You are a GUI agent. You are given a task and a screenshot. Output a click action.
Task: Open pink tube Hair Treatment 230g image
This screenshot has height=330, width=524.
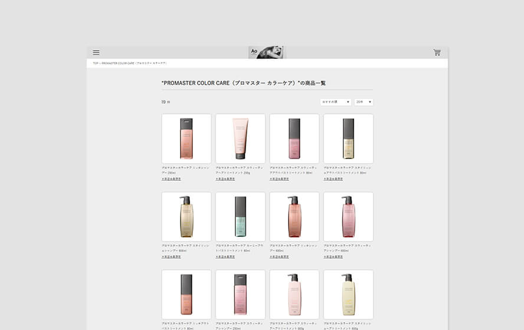click(x=240, y=138)
